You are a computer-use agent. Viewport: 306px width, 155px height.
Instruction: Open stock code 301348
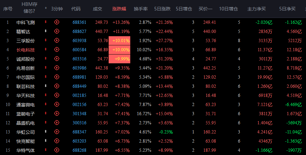click(x=80, y=114)
